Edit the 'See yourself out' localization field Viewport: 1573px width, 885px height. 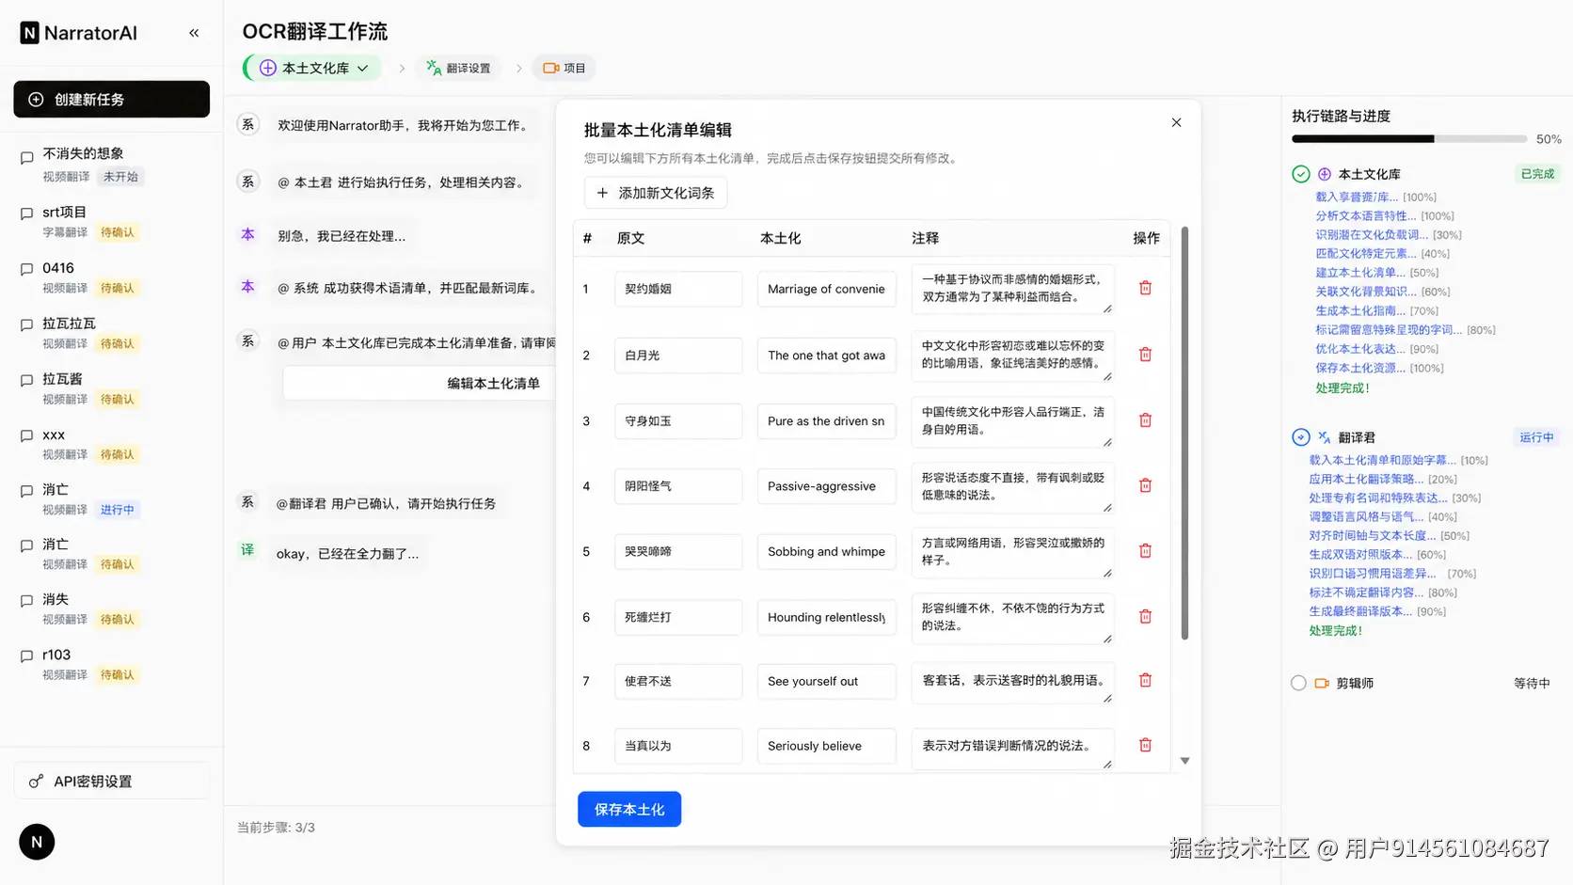(x=827, y=681)
